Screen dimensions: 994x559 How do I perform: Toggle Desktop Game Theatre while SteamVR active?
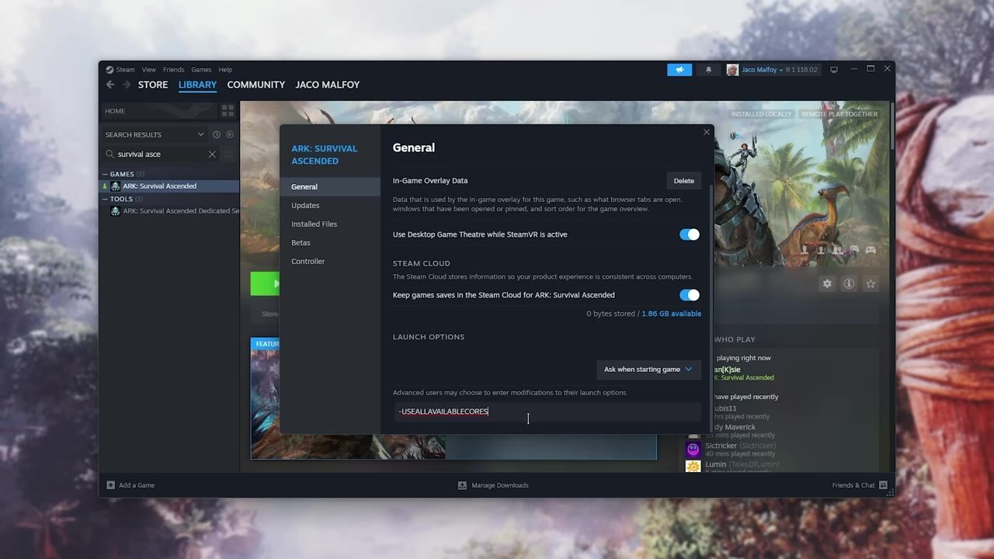pyautogui.click(x=690, y=234)
